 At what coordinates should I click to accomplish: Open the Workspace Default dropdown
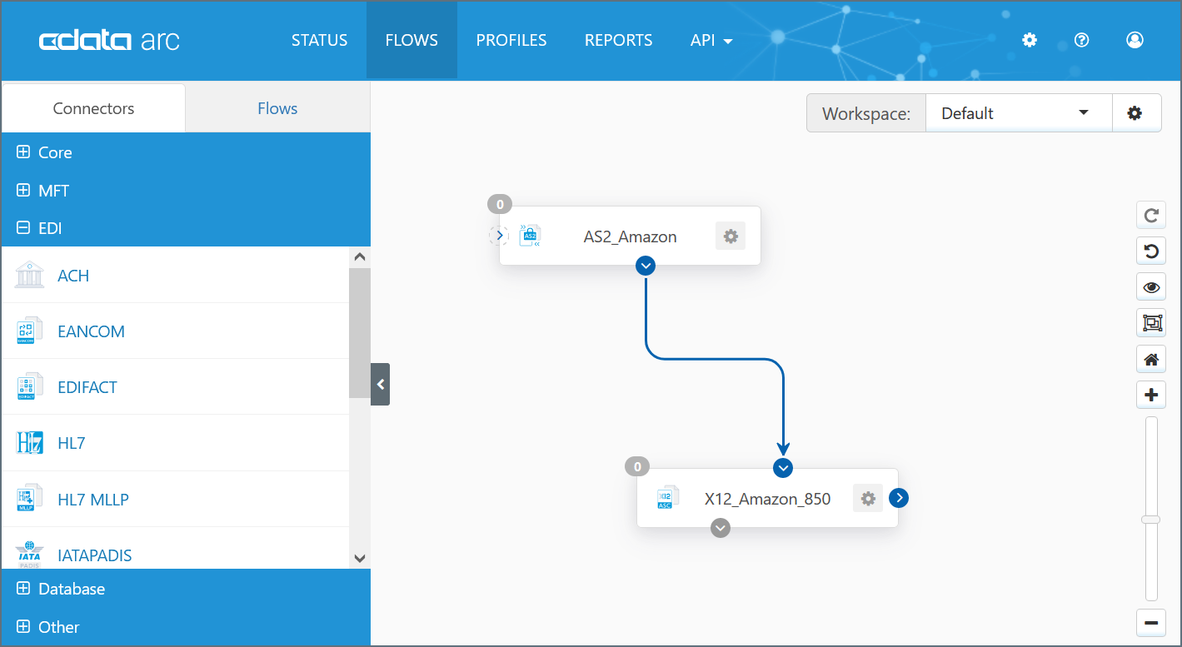click(1019, 113)
